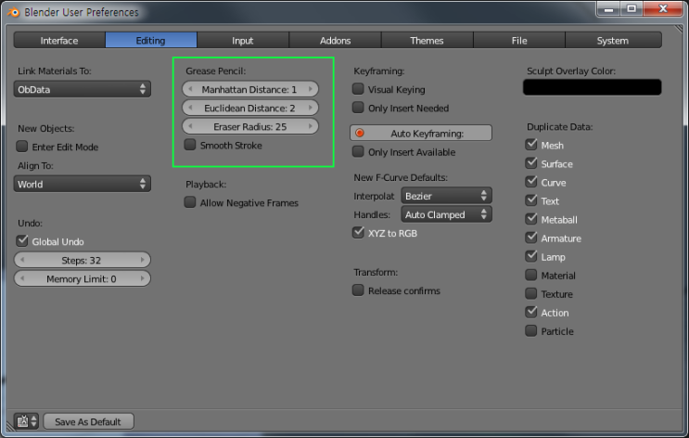Check Texture in Duplicate Data
The height and width of the screenshot is (438, 689).
531,294
